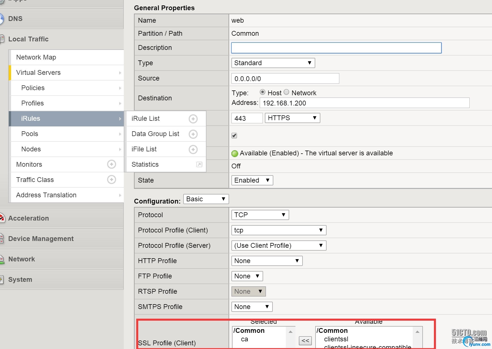Select clientssl in Available SSL profiles
The height and width of the screenshot is (349, 492).
pos(336,339)
